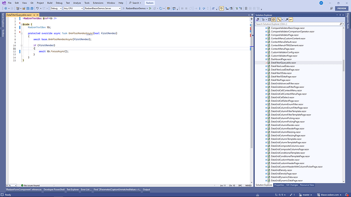Click in the Search Solution Explorer field
The width and height of the screenshot is (351, 197).
pos(297,24)
